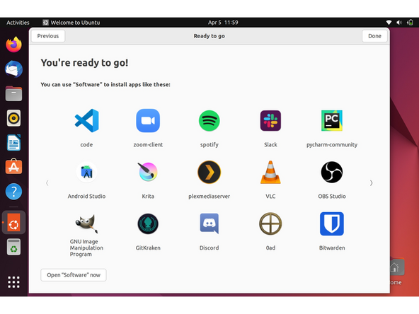Select the zoom-client app icon
The image size is (419, 314).
(x=148, y=121)
